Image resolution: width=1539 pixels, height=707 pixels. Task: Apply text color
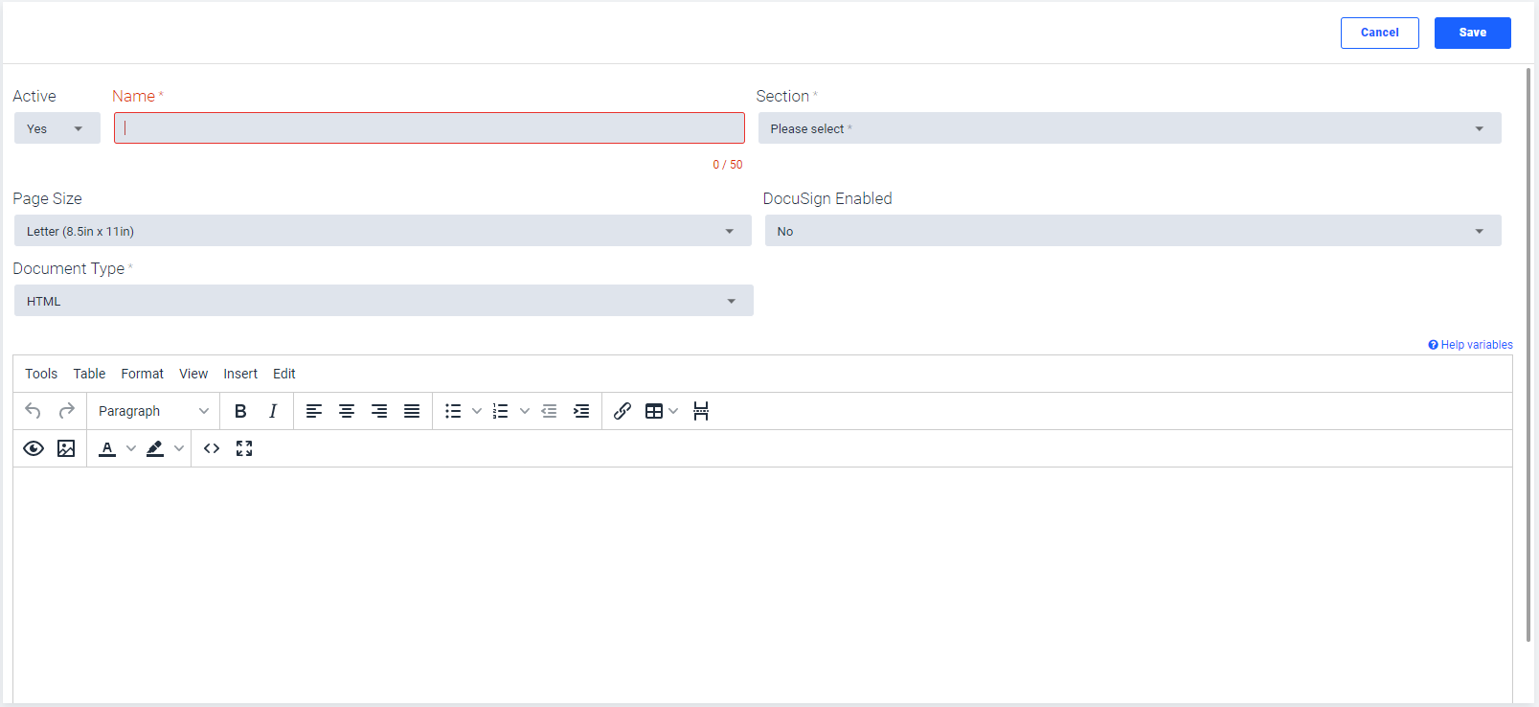(107, 448)
